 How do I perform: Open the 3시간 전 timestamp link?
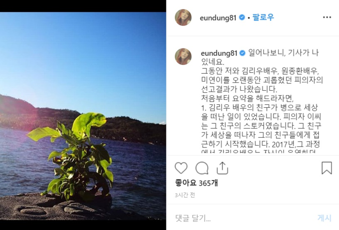[185, 195]
